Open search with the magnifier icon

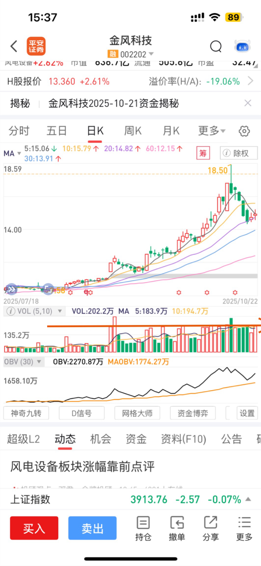click(x=216, y=46)
